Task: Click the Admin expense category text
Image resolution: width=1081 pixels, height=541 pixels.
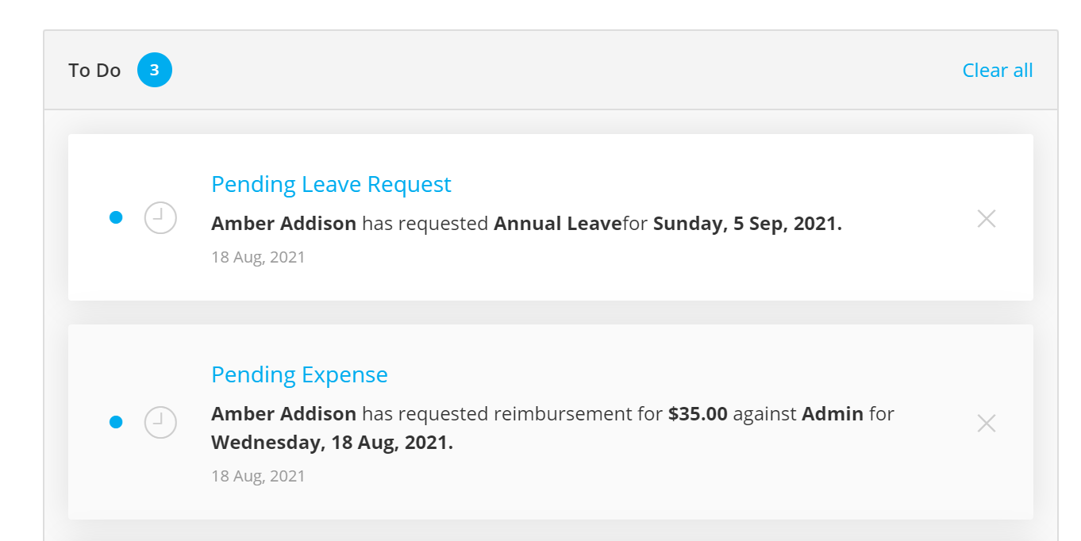Action: (x=833, y=413)
